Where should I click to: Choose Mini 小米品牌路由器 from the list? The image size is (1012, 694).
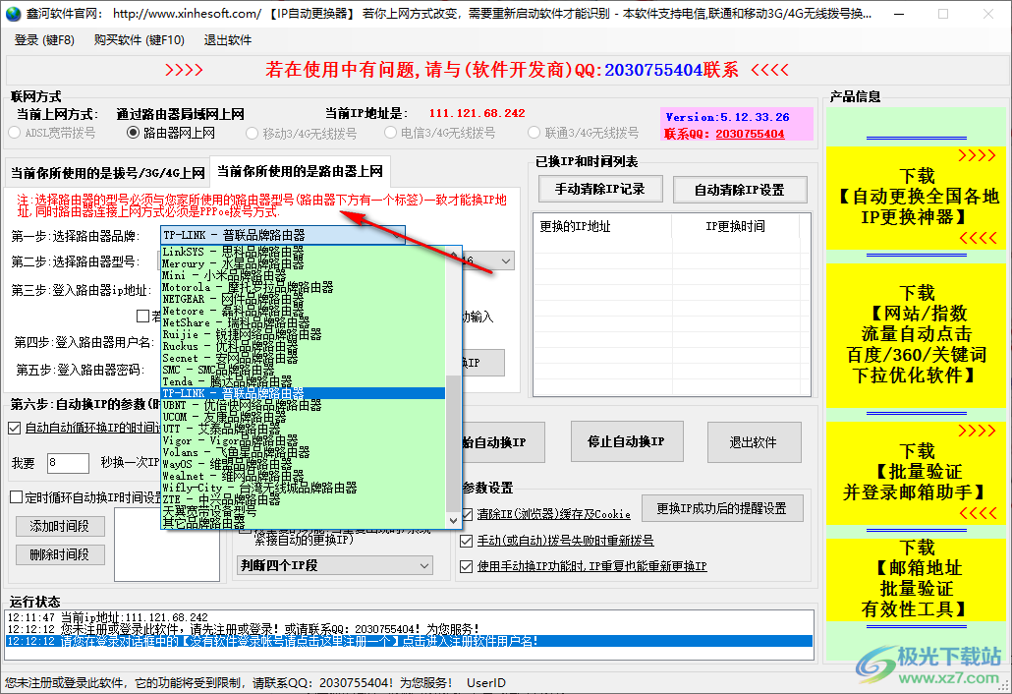(x=303, y=275)
